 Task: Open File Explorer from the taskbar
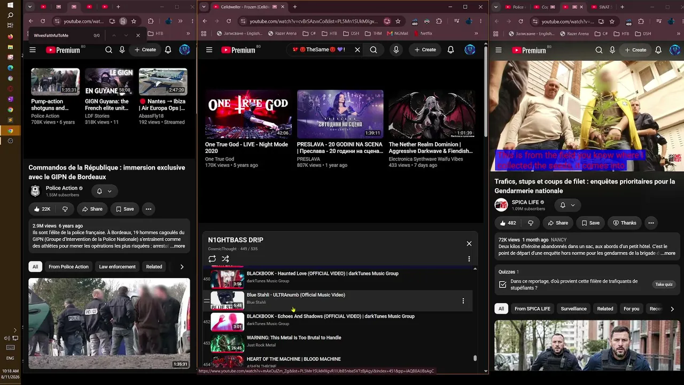(x=10, y=47)
